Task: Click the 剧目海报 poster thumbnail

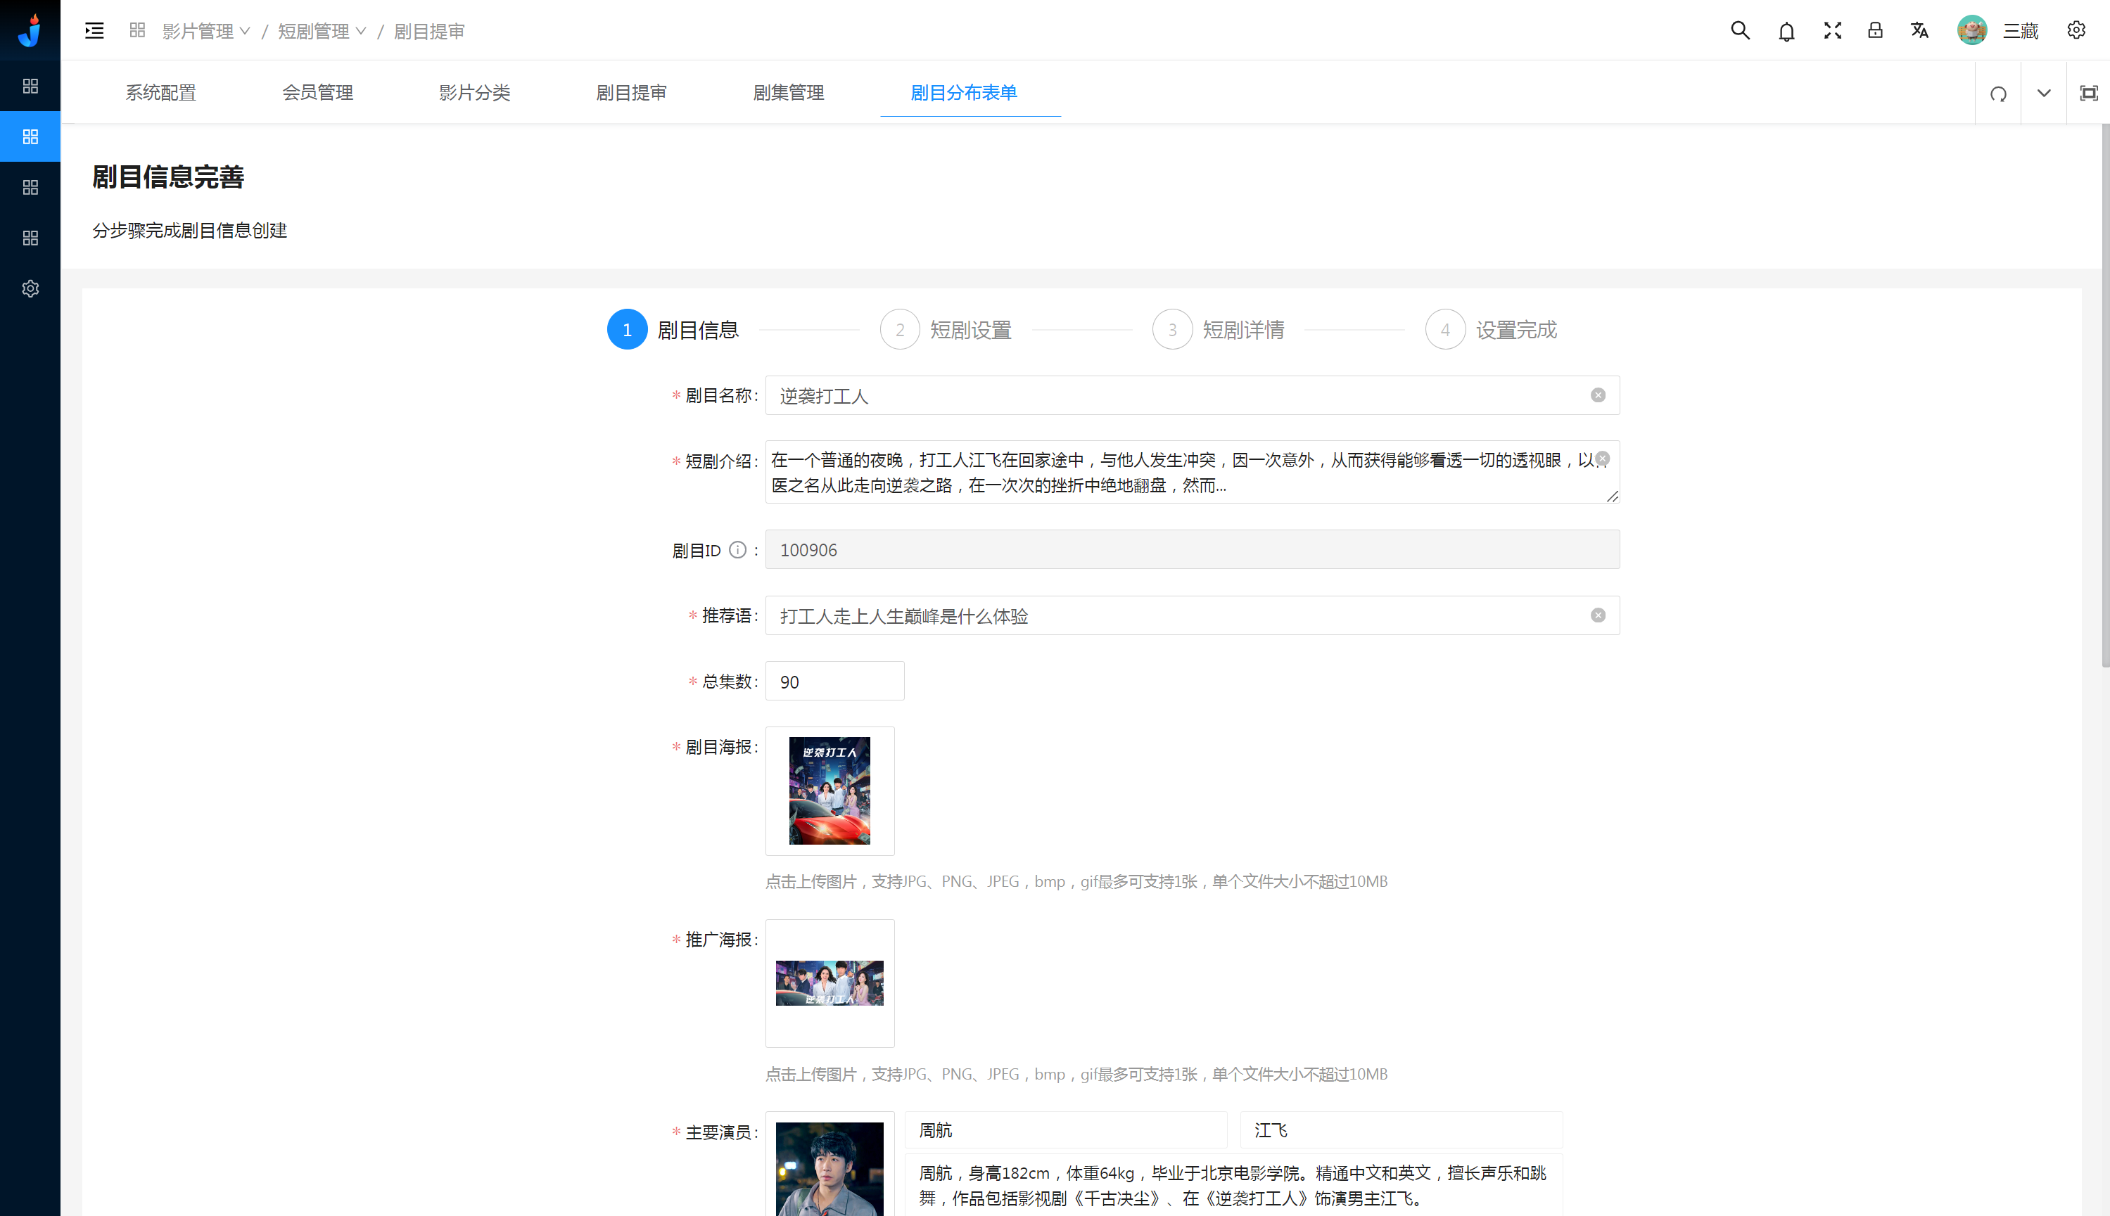Action: (x=829, y=790)
